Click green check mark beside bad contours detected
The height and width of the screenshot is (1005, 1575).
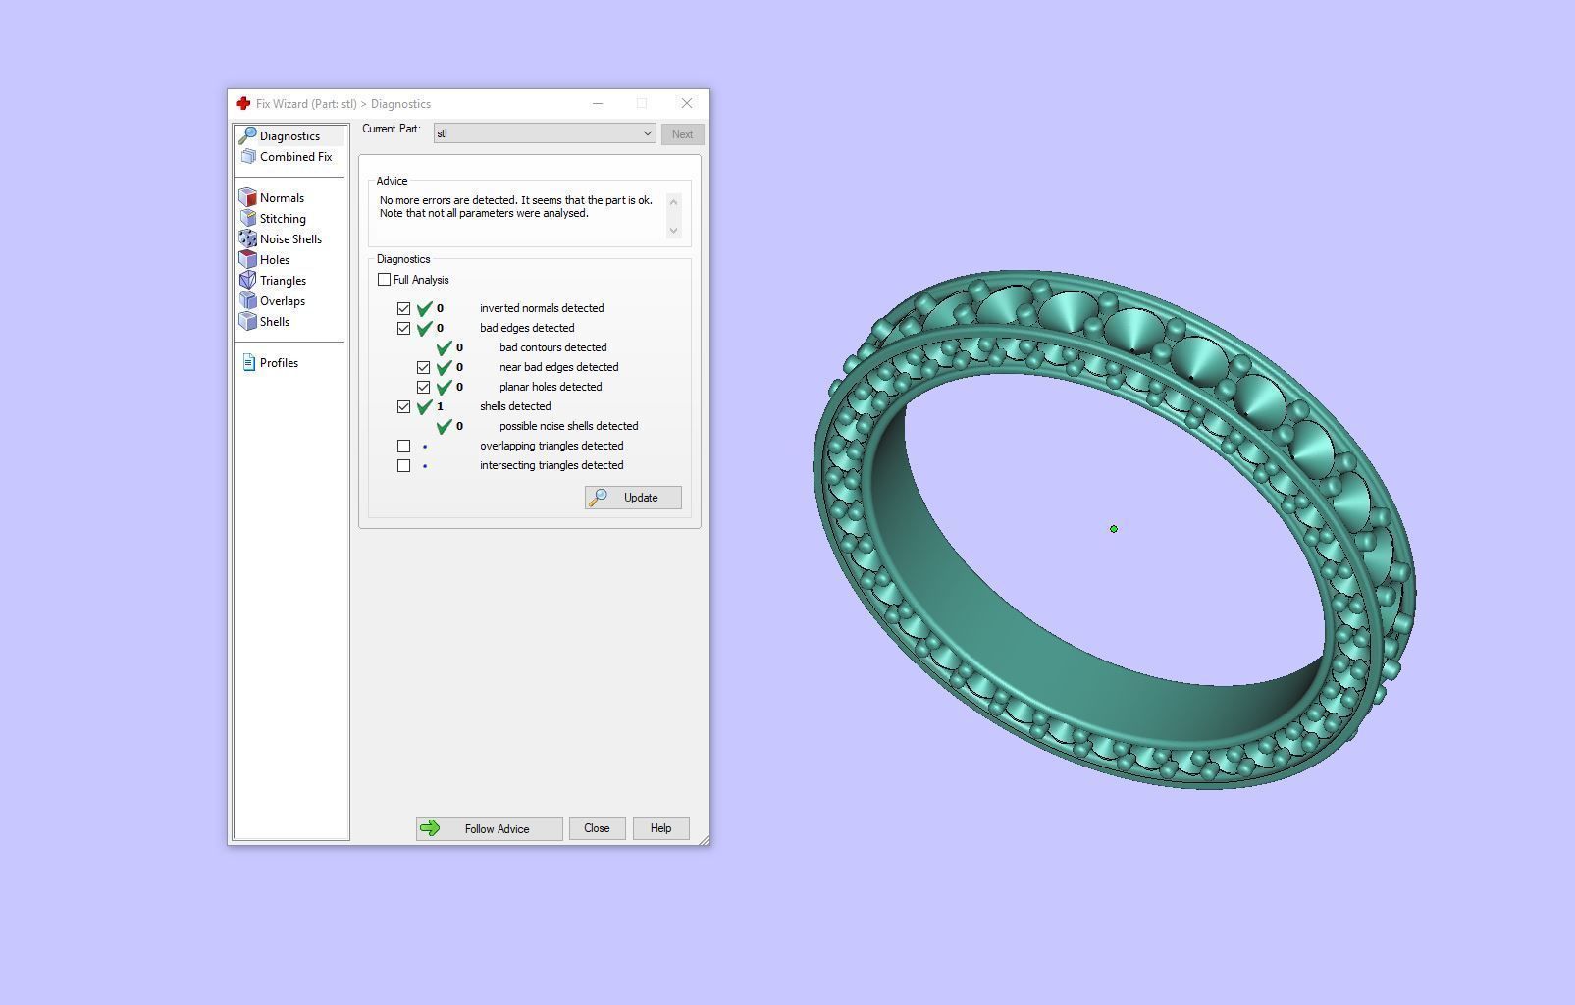pos(444,347)
